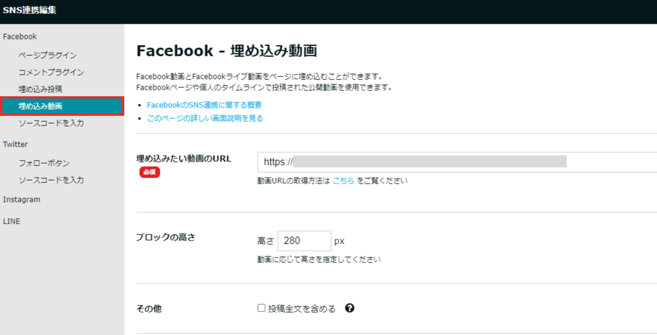Open ソースコードを入力 under Facebook
657x335 pixels.
pyautogui.click(x=51, y=123)
